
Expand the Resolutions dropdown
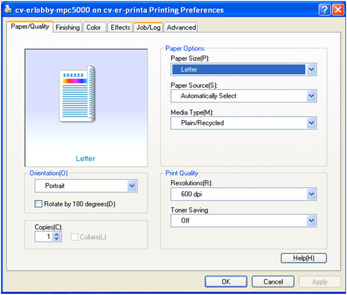312,194
